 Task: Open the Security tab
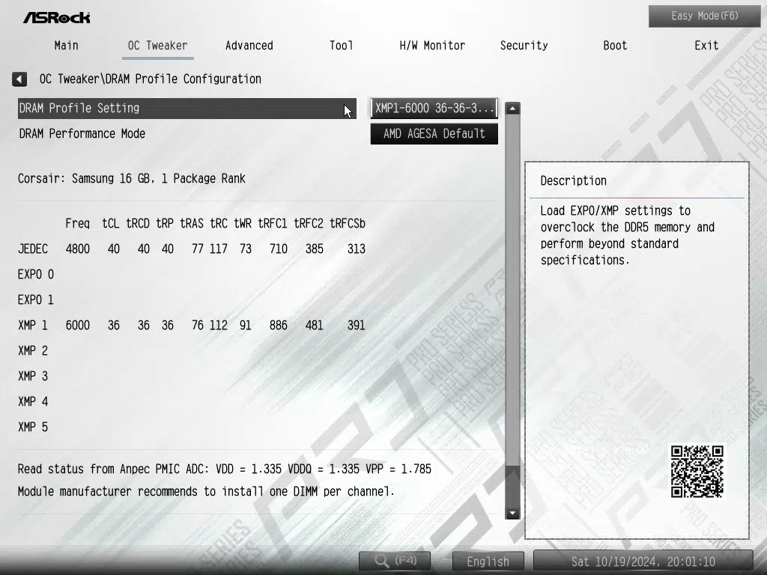click(524, 46)
